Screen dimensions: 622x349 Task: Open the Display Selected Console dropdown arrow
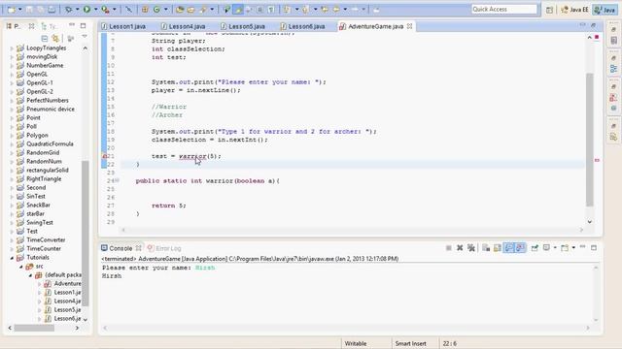click(x=555, y=248)
